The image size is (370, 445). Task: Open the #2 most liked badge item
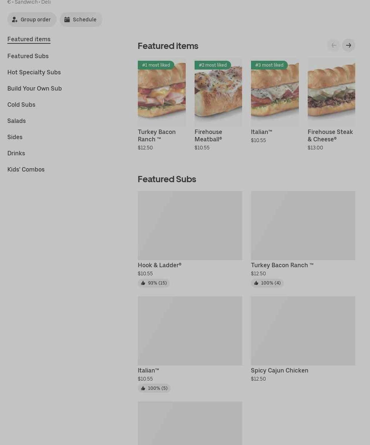pyautogui.click(x=213, y=65)
